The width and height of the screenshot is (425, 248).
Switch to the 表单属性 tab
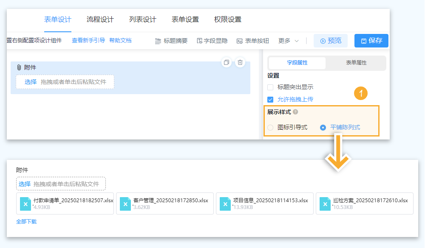[356, 63]
